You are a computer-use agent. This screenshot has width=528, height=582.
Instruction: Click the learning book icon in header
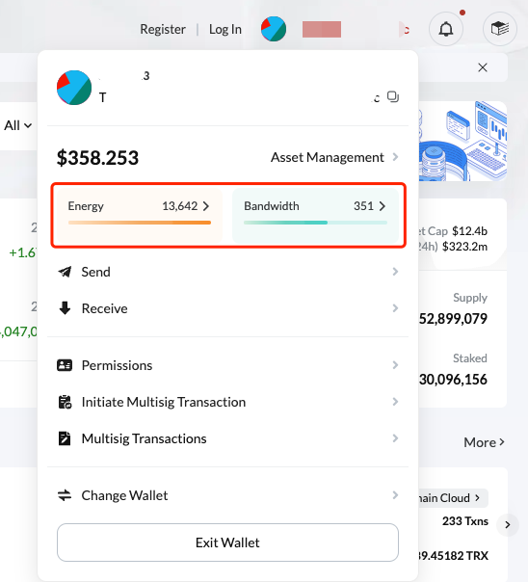point(500,29)
